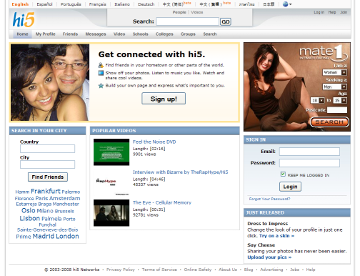Click the GO search button

pos(226,22)
